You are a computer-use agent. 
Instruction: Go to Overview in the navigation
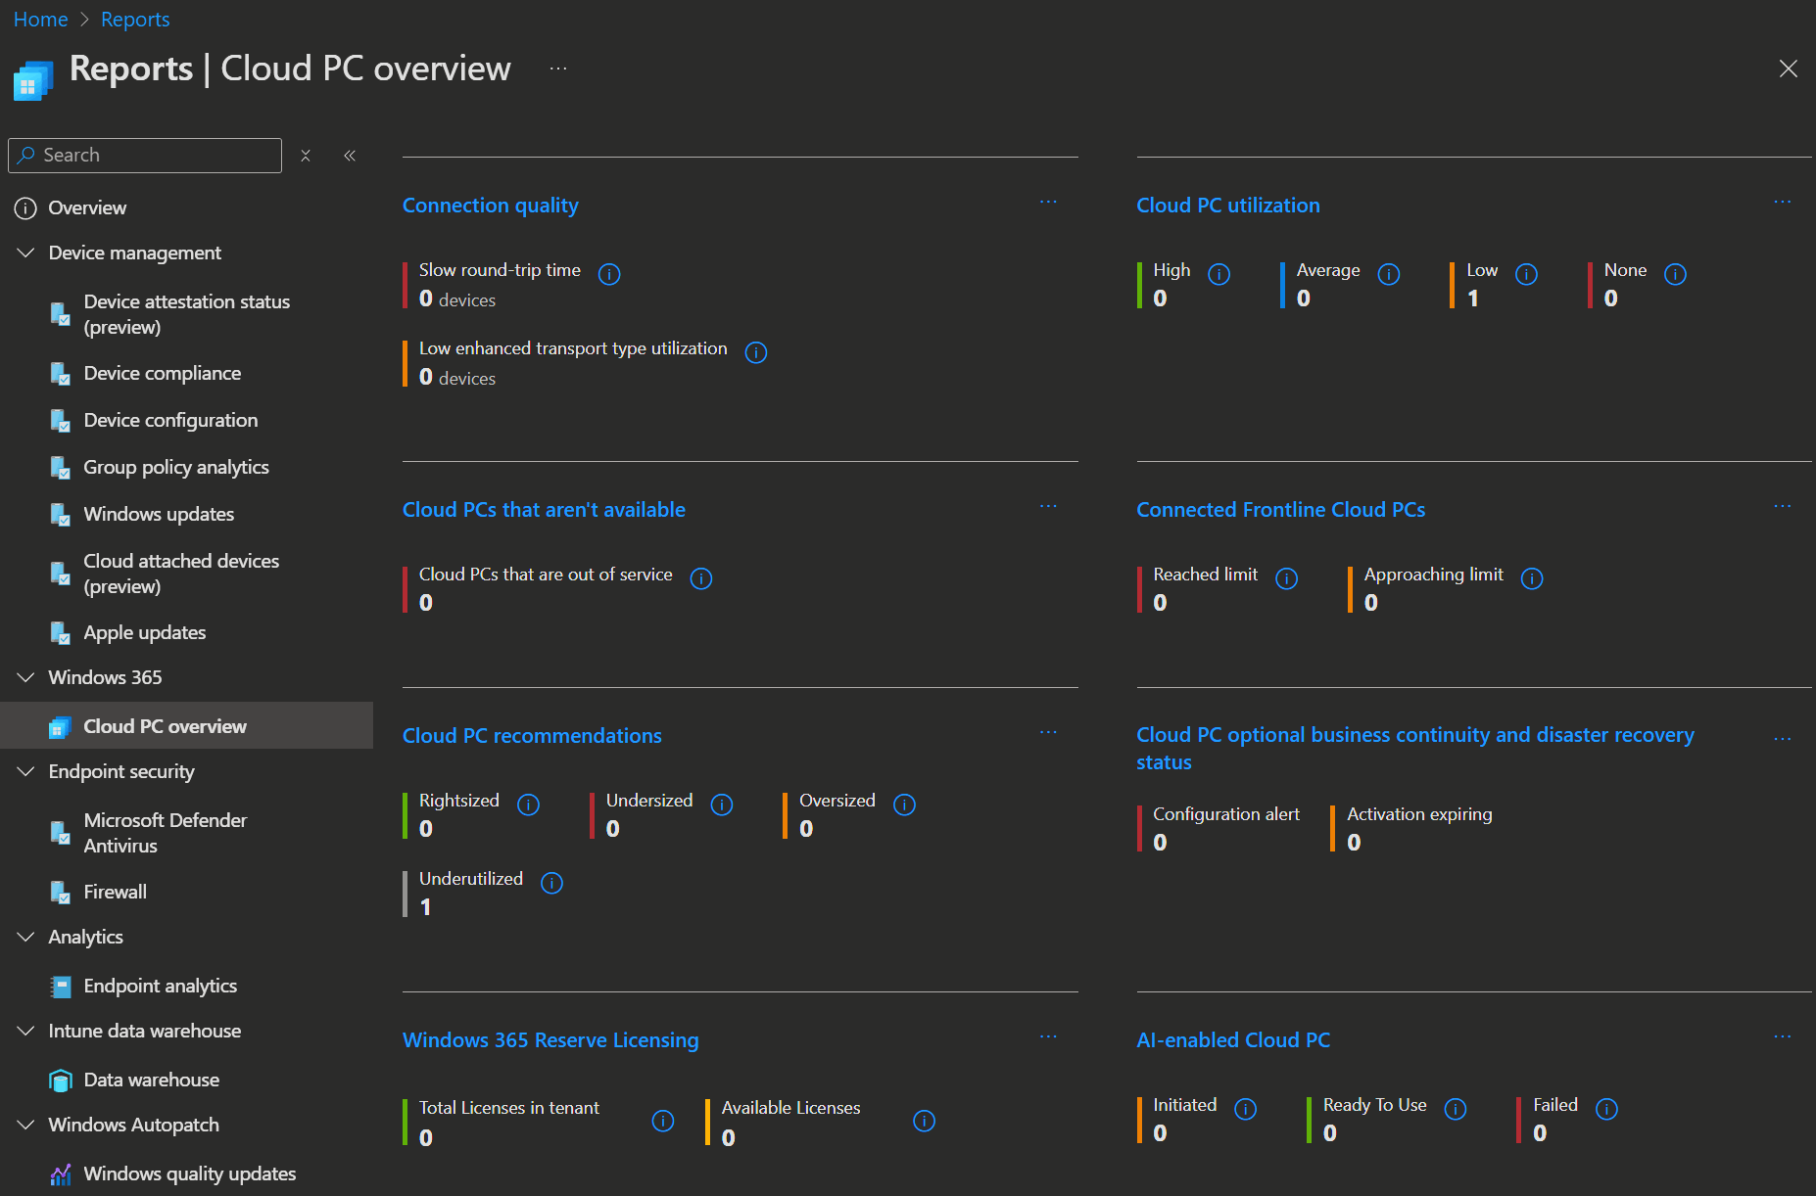click(87, 208)
